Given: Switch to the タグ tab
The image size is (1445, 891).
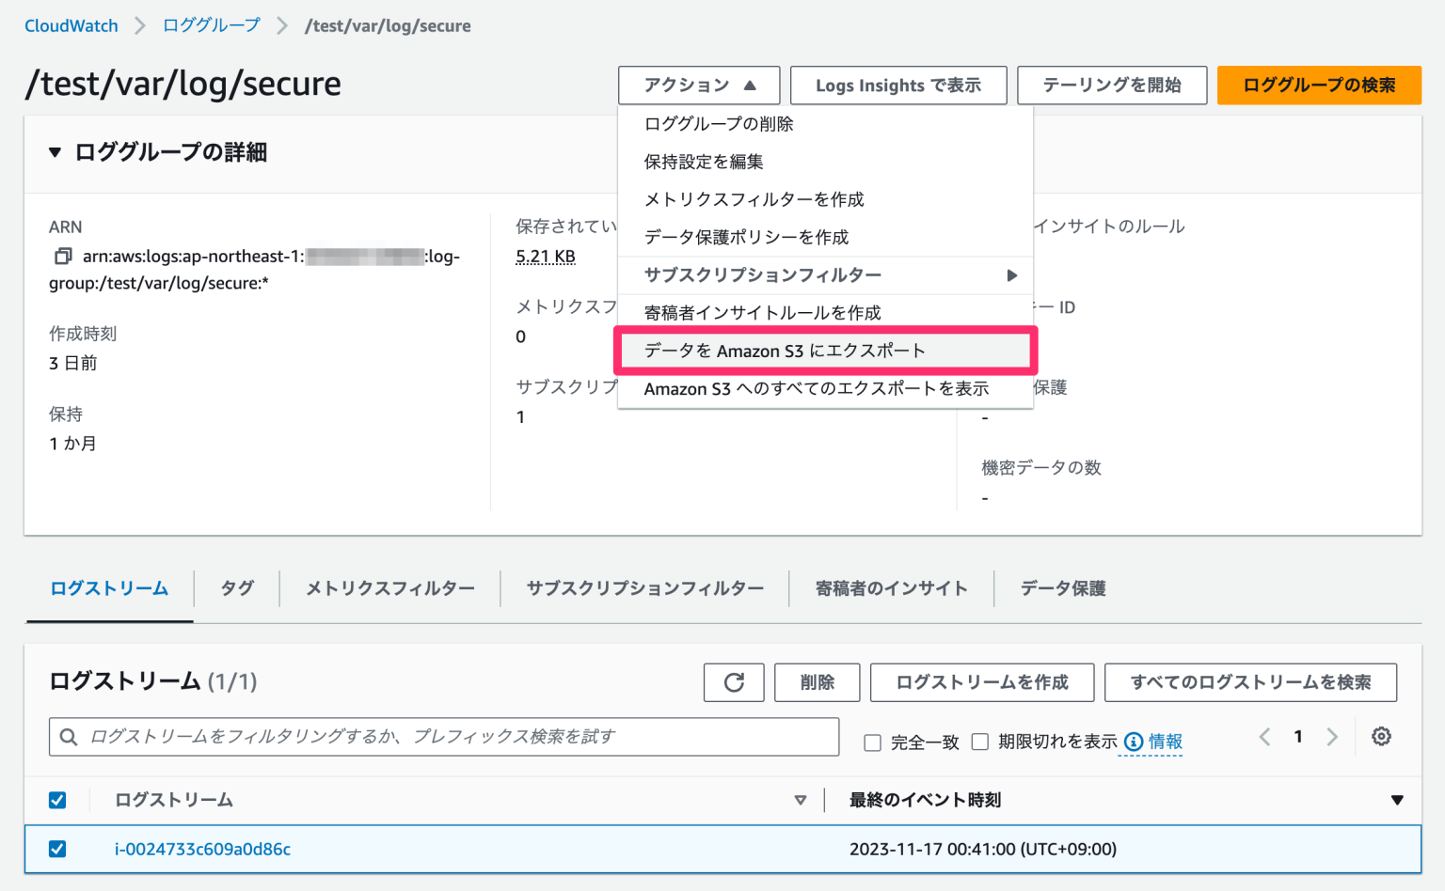Looking at the screenshot, I should point(236,588).
